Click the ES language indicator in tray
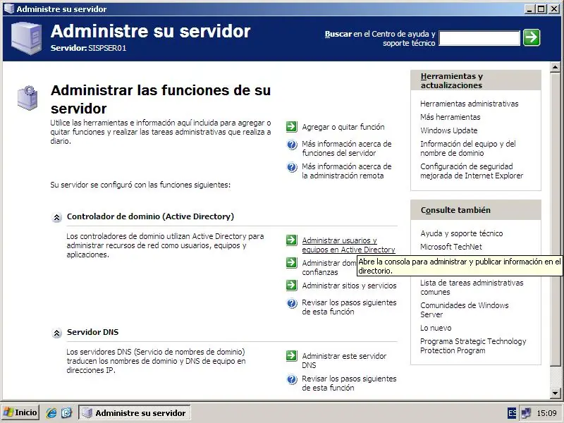 pos(513,413)
